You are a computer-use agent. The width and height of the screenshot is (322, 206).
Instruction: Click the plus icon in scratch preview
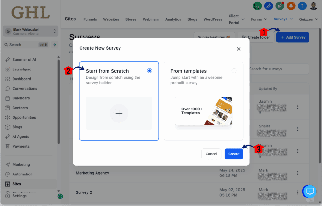tap(119, 113)
